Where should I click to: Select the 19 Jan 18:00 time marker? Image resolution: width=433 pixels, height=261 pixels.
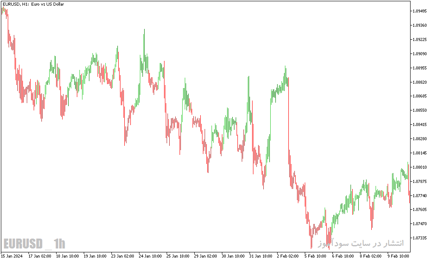coord(95,256)
